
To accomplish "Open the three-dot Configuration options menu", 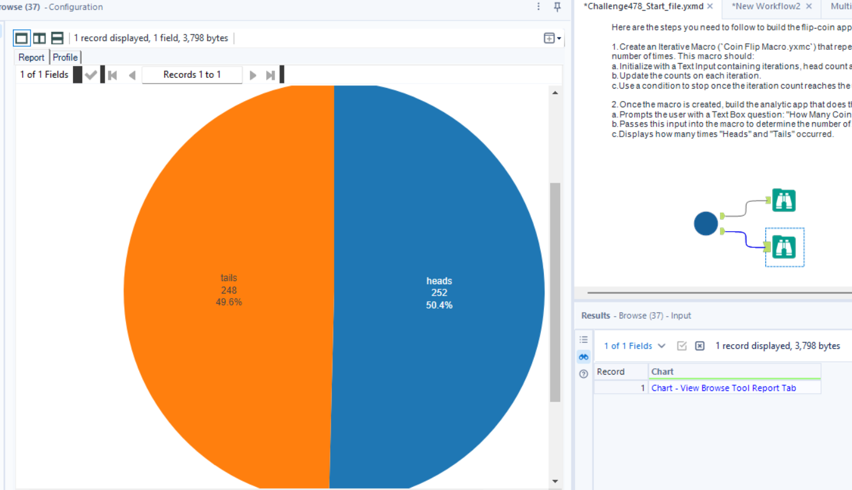I will 538,7.
